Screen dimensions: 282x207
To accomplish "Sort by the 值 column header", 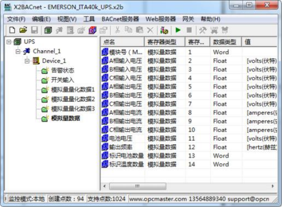I will [x=259, y=42].
